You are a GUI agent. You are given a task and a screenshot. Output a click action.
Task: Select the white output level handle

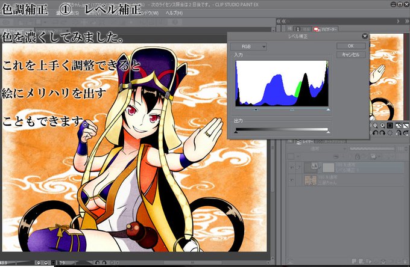pyautogui.click(x=328, y=132)
